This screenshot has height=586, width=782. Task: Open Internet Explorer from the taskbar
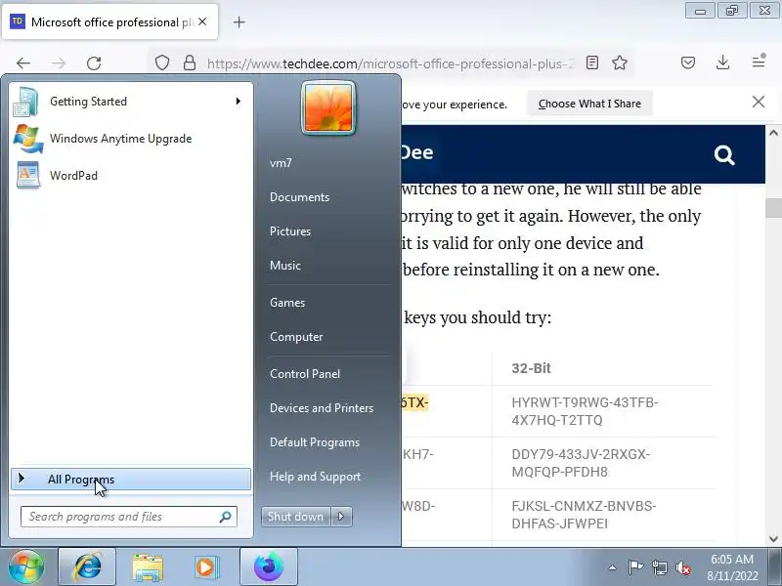(87, 566)
